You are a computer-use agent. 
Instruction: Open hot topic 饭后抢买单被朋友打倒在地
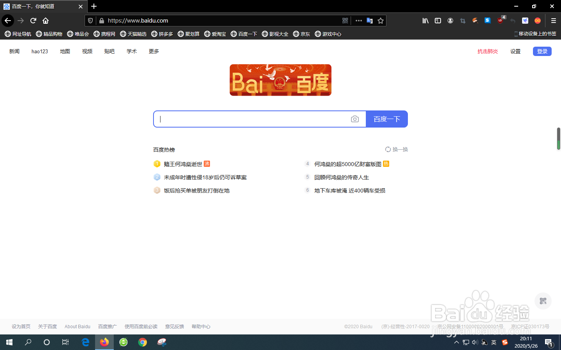pyautogui.click(x=197, y=191)
